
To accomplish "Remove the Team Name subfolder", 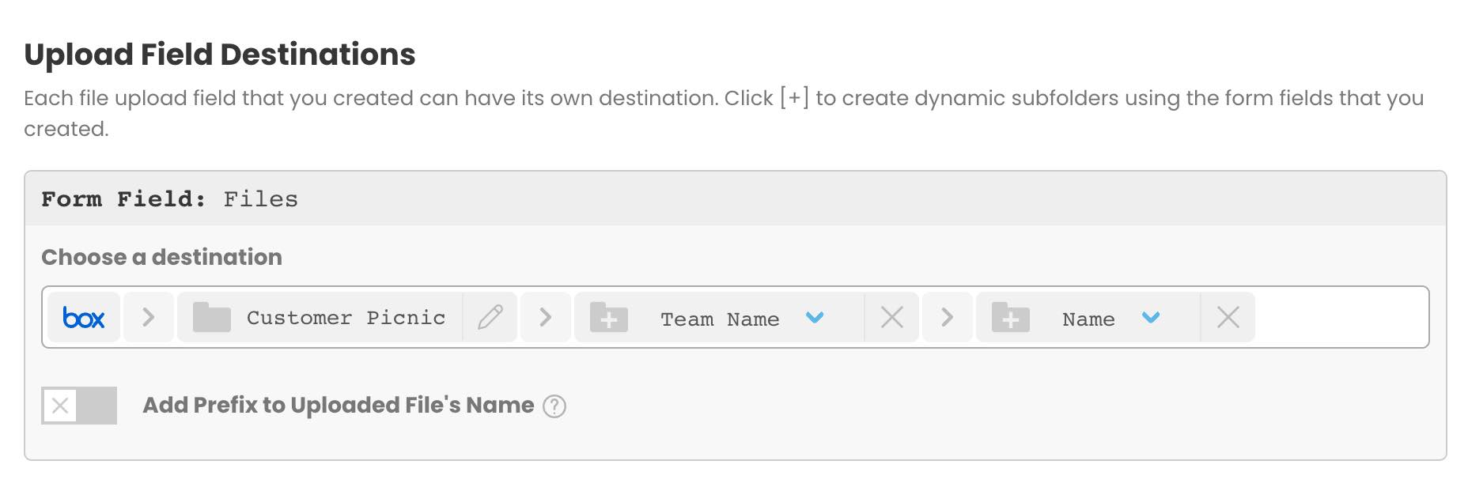I will pos(892,318).
